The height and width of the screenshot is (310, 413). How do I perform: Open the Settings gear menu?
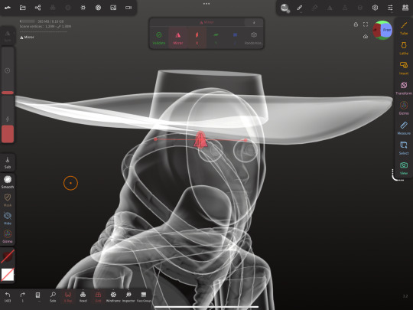375,8
